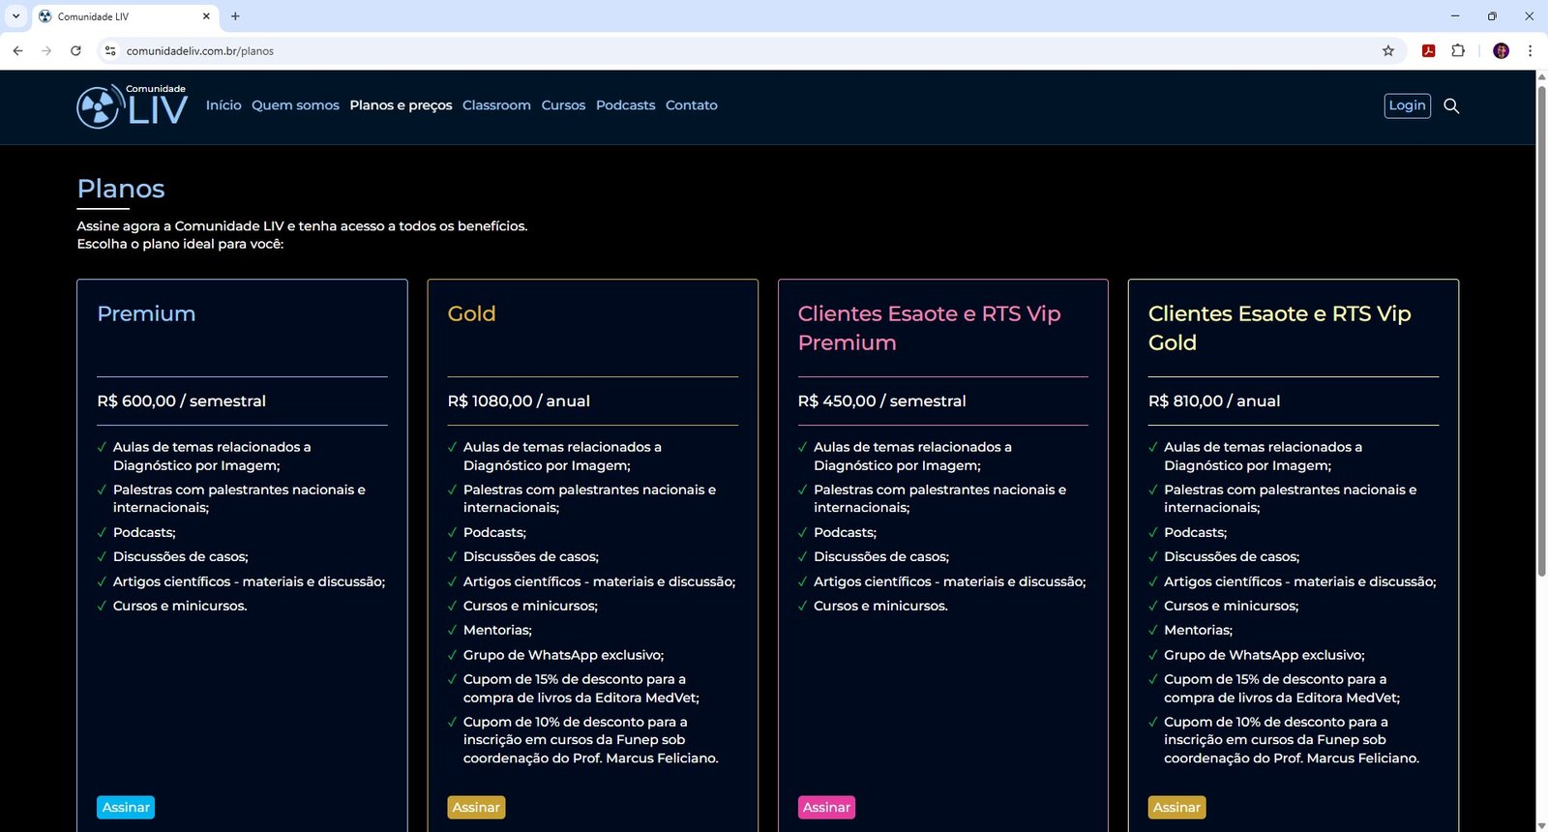Viewport: 1548px width, 832px height.
Task: Open Podcasts from the navigation
Action: 625,105
